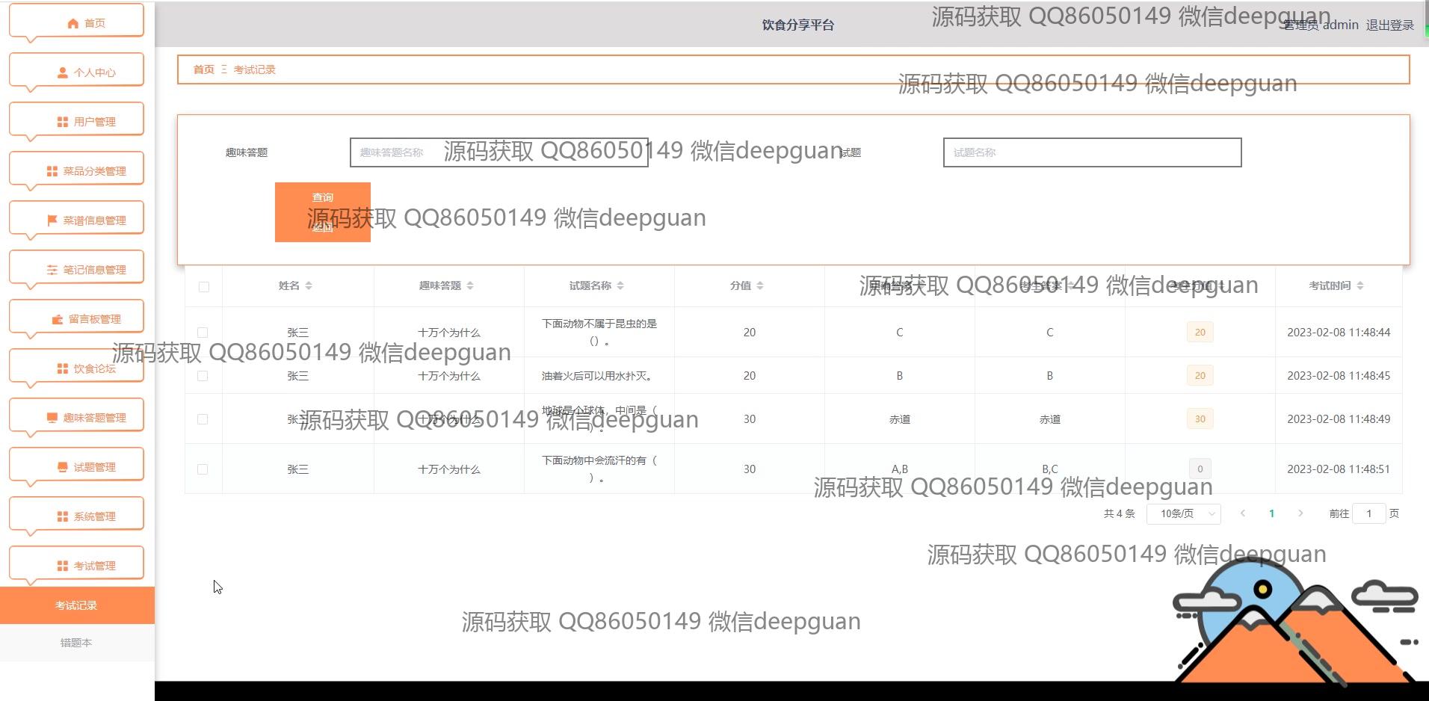1429x701 pixels.
Task: Sort table by 姓名 column arrows
Action: (x=309, y=285)
